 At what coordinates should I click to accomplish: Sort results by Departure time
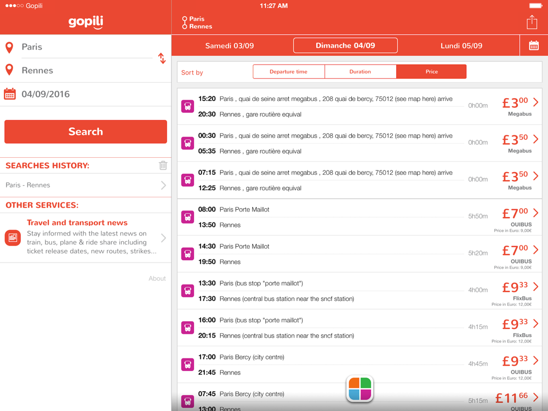[288, 72]
